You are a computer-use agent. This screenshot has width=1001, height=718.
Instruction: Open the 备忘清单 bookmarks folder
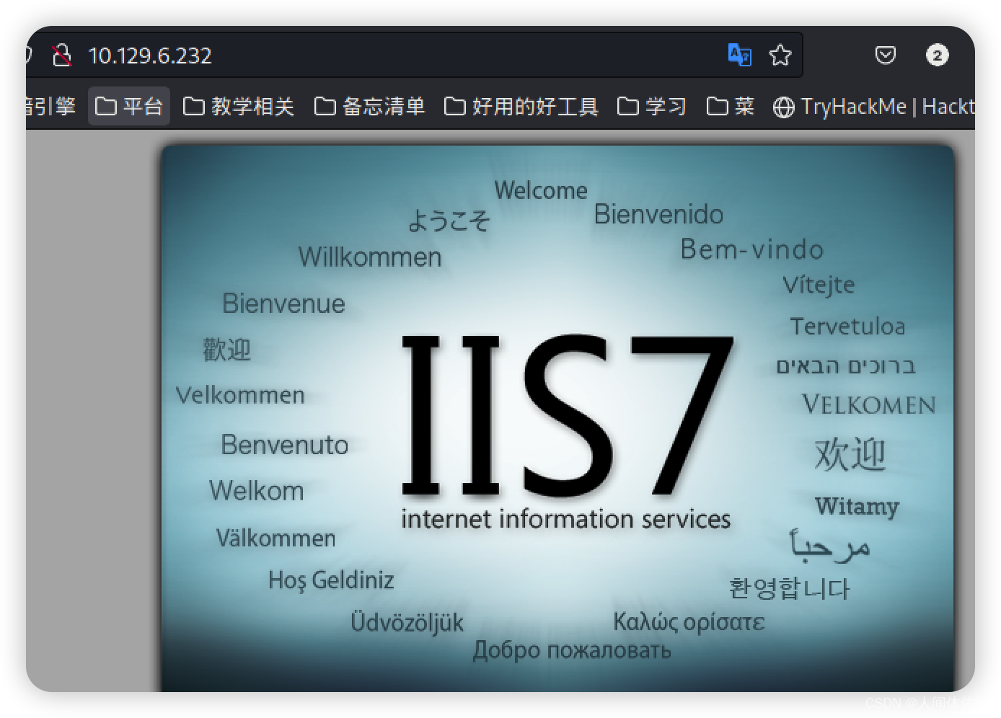pos(370,107)
